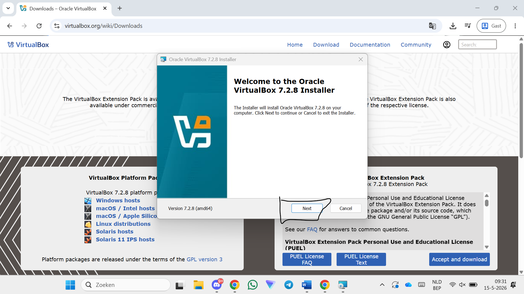Reload the page with the refresh icon
Screen dimensions: 524x294
pyautogui.click(x=39, y=26)
